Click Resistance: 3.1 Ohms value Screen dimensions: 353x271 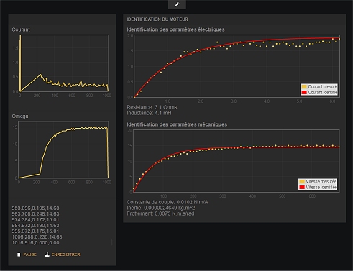(x=152, y=107)
